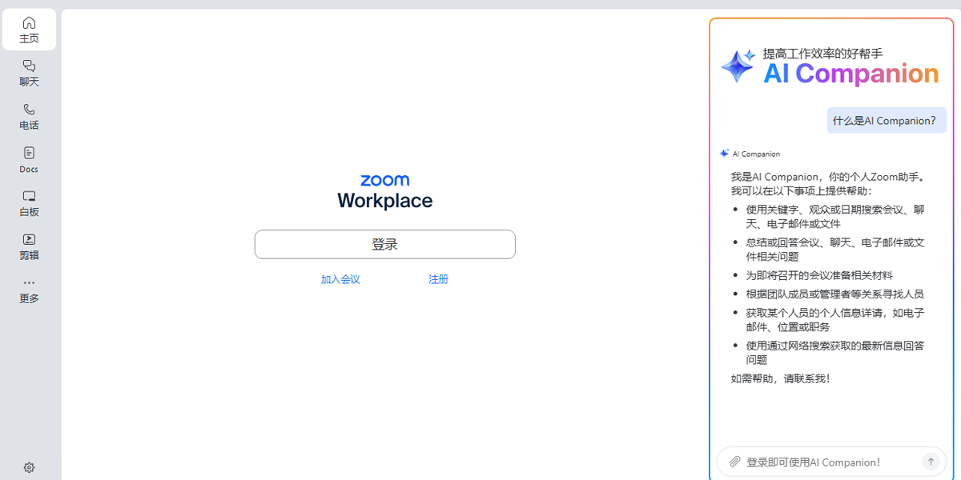The width and height of the screenshot is (961, 480).
Task: Select the 电话 phone icon
Action: [29, 116]
